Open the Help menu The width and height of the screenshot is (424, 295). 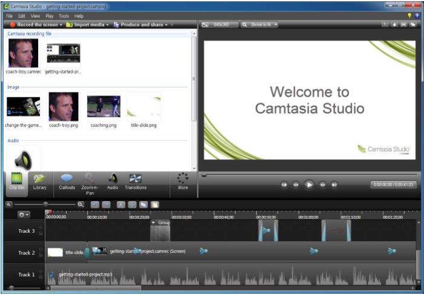pyautogui.click(x=79, y=16)
